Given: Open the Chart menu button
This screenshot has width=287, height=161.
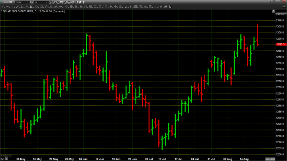Looking at the screenshot, I should [x=6, y=2].
